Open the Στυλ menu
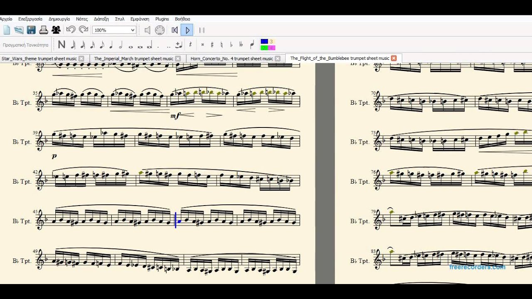Image resolution: width=532 pixels, height=299 pixels. coord(120,19)
